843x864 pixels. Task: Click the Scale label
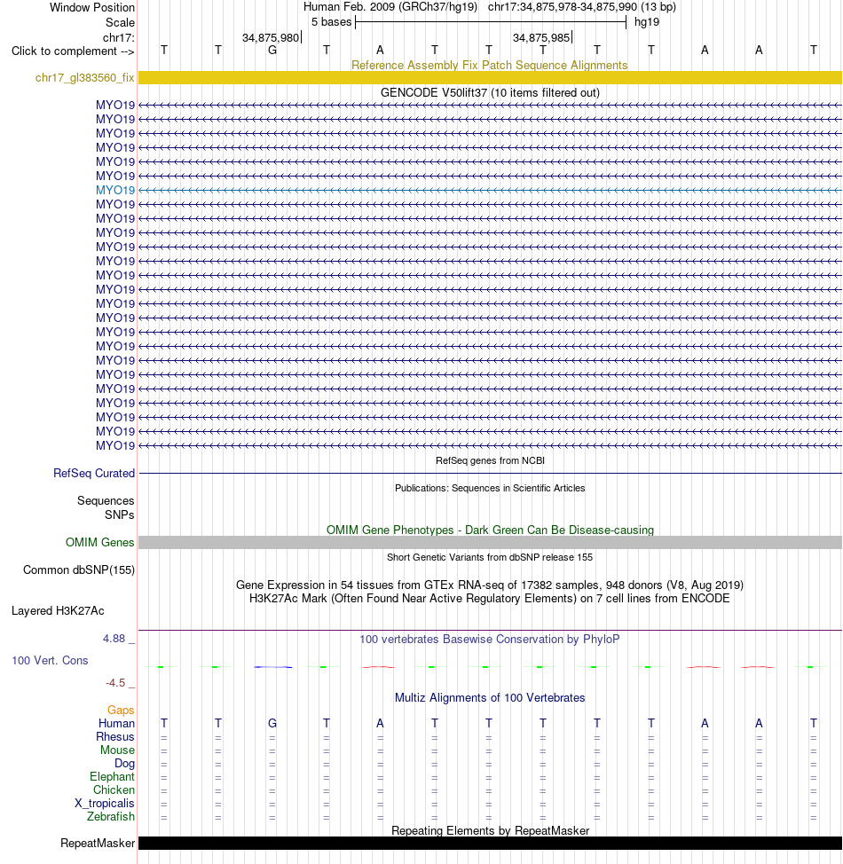120,22
